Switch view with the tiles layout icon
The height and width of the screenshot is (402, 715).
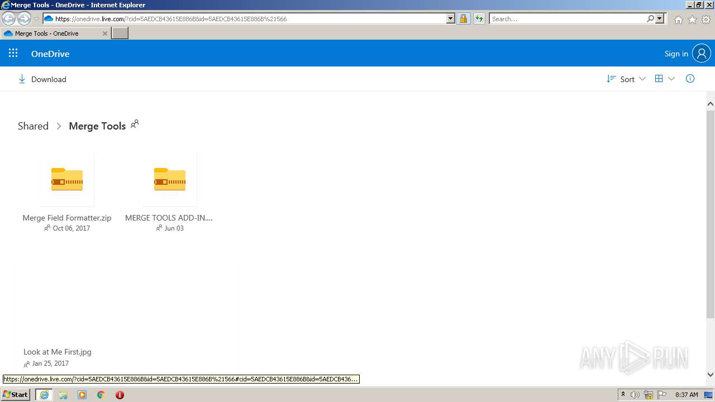[x=659, y=79]
